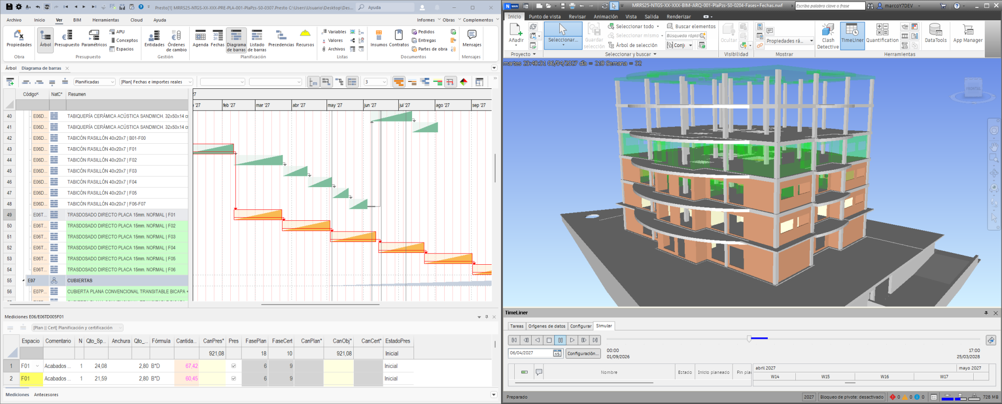Stop the TimeLiner simulation
Viewport: 1002px width, 404px height.
[548, 340]
